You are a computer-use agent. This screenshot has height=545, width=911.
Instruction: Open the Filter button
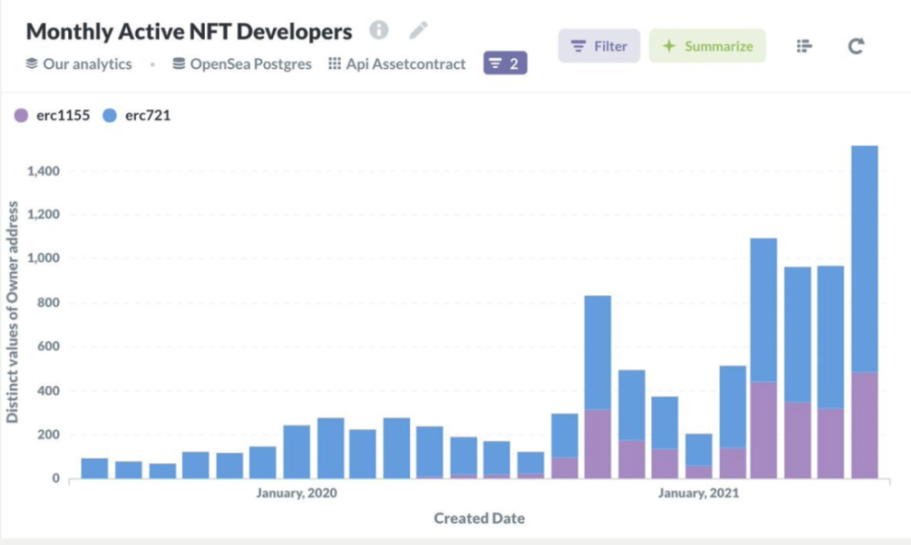click(x=599, y=46)
